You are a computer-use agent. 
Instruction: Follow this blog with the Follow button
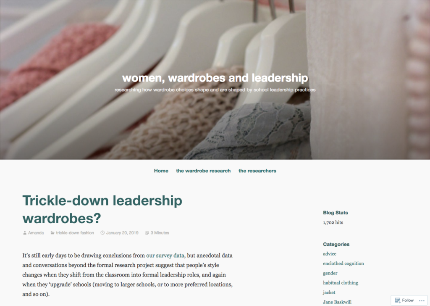[x=404, y=300]
